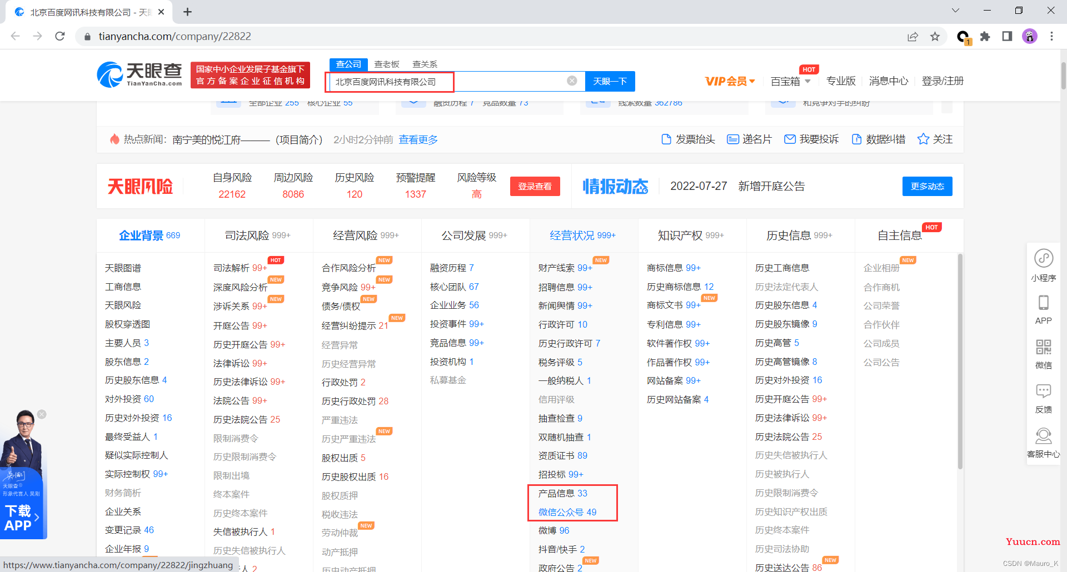Click the browser address bar URL

click(175, 36)
